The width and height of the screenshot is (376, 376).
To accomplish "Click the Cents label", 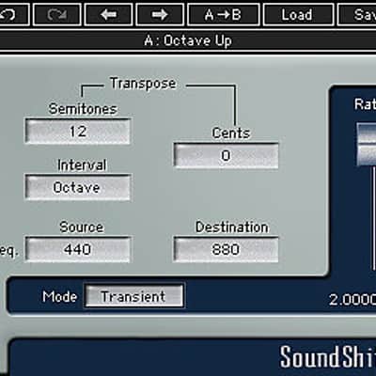I will 231,133.
